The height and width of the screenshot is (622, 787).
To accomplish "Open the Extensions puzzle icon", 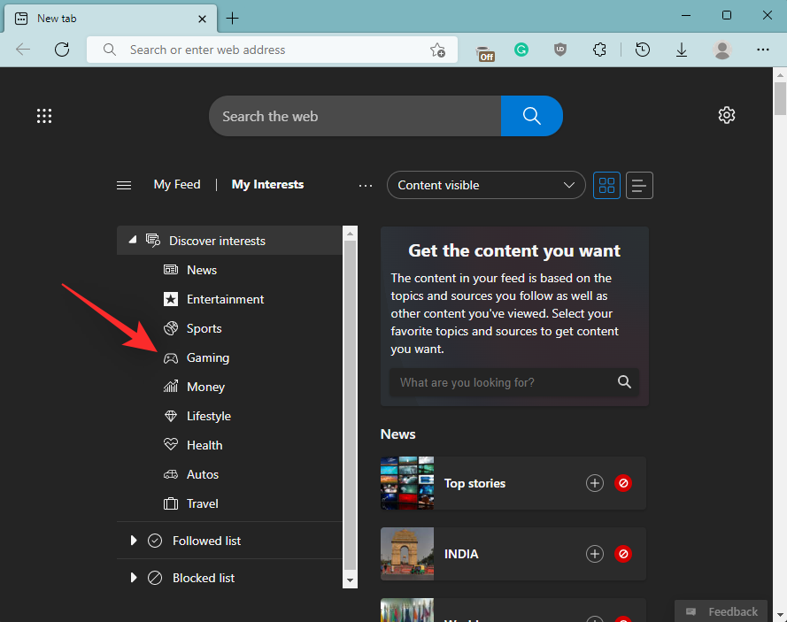I will pos(599,50).
